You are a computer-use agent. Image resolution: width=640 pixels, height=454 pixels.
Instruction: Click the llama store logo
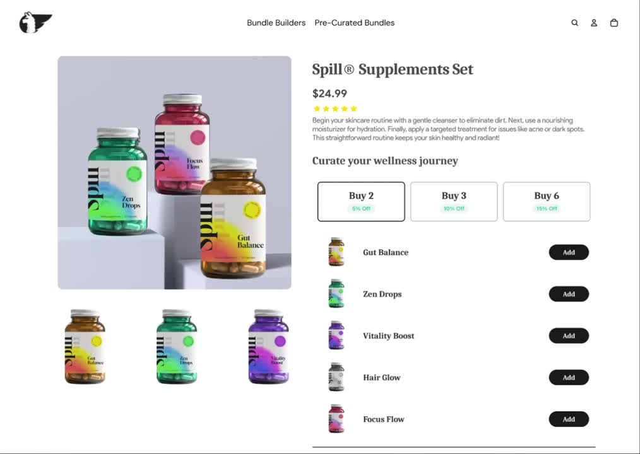tap(35, 23)
